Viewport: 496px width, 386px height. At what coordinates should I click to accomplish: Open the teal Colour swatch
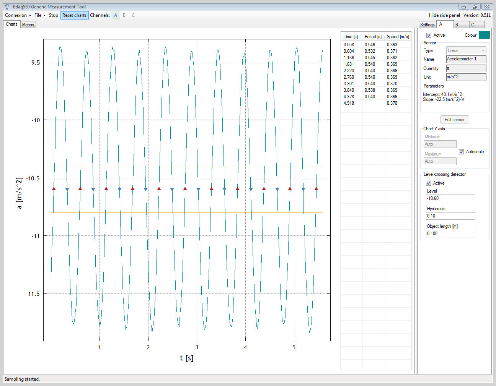(x=484, y=35)
